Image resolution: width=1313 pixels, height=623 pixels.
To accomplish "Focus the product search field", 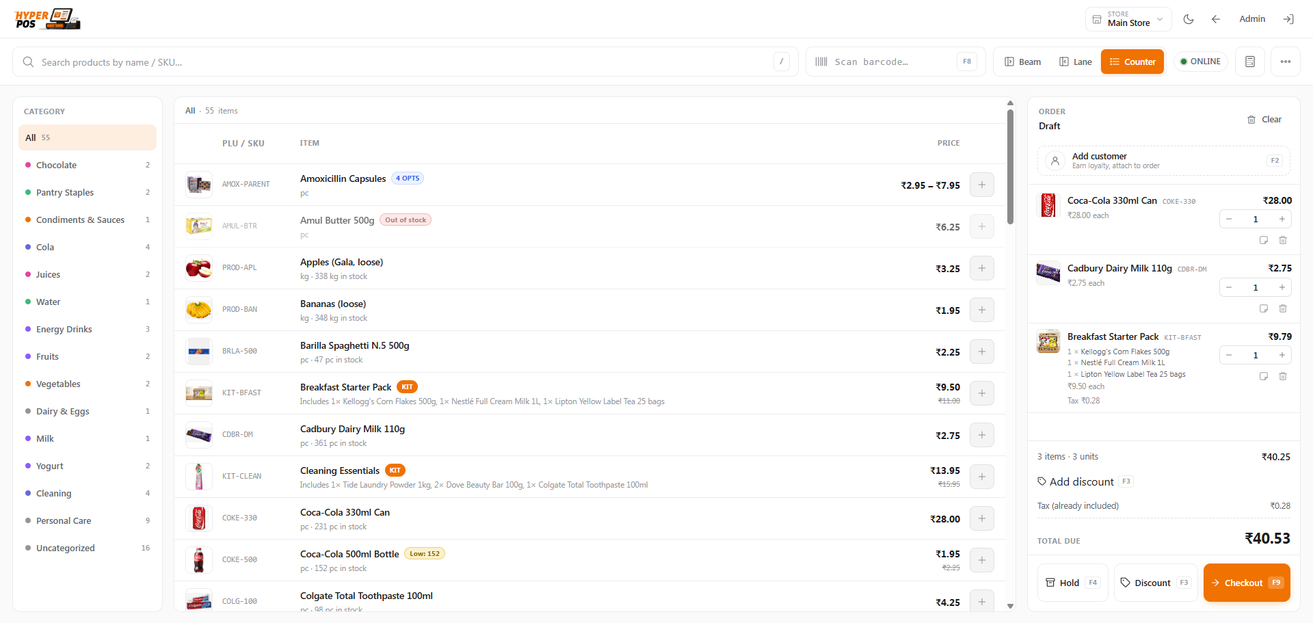I will [406, 62].
